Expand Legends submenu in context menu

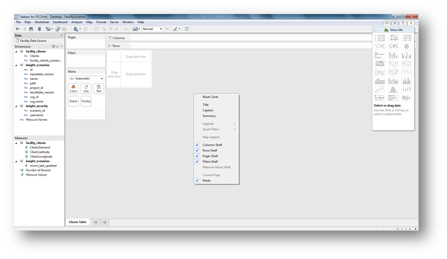click(216, 124)
